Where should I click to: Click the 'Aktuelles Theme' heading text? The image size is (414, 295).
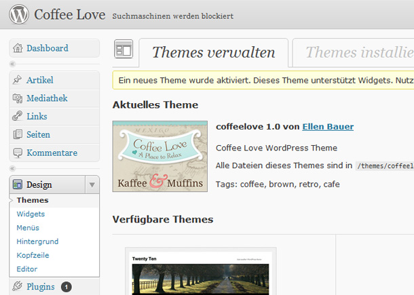pyautogui.click(x=155, y=104)
